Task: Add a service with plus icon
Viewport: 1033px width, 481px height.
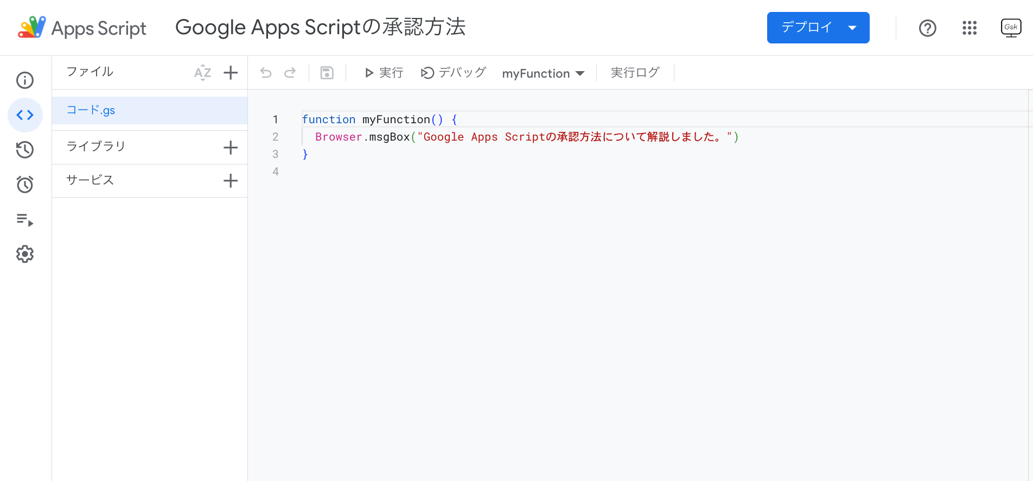Action: pos(231,181)
